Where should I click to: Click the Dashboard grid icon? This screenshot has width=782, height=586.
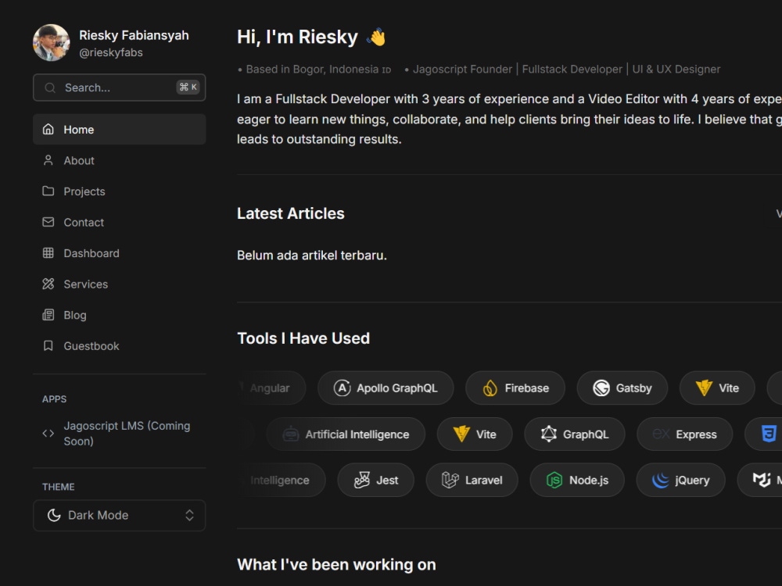[48, 252]
